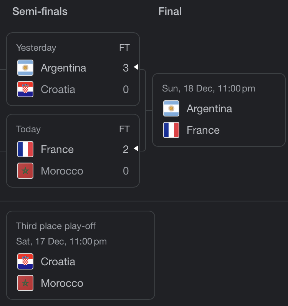Viewport: 288px width, 306px height.
Task: Click France name in Final card
Action: (x=203, y=130)
